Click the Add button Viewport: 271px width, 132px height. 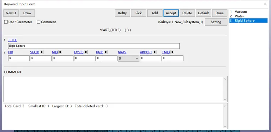(155, 13)
